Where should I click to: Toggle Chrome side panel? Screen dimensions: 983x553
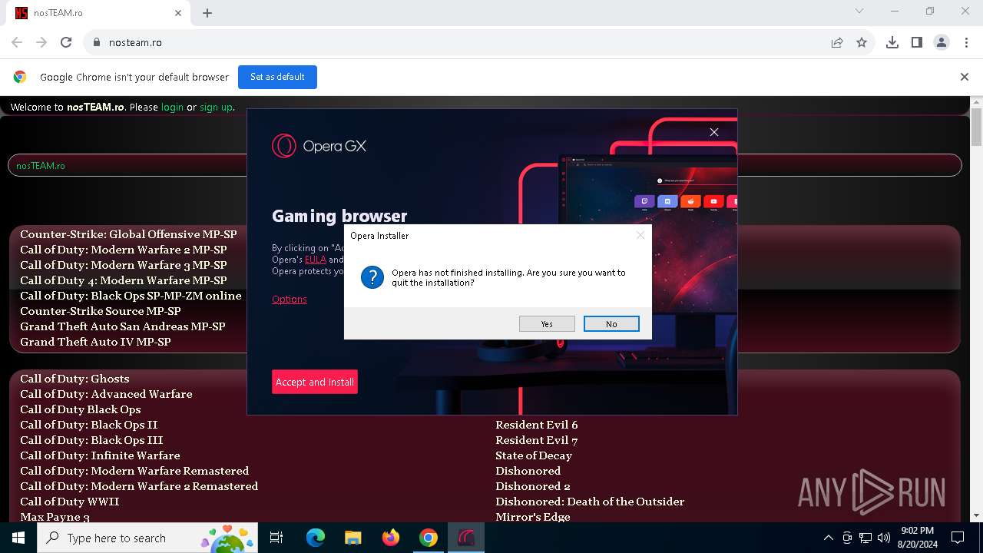click(917, 42)
